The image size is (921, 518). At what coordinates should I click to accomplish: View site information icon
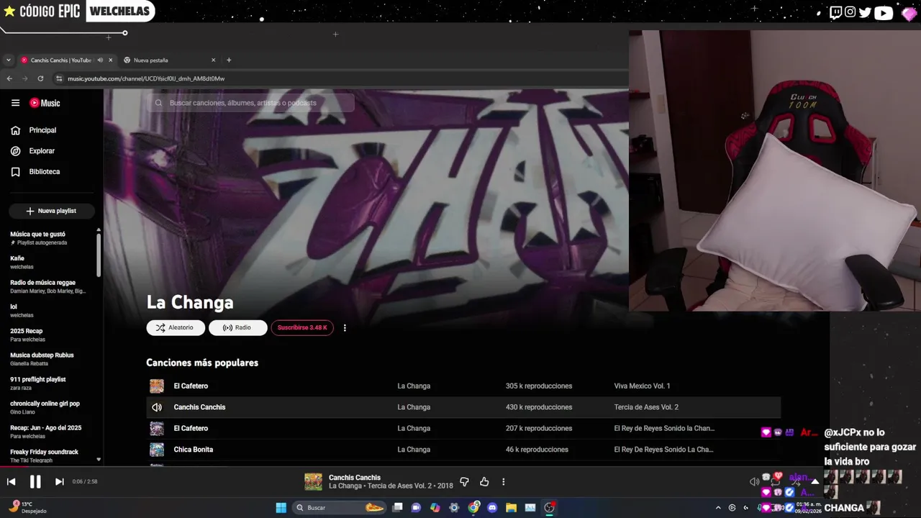tap(59, 78)
